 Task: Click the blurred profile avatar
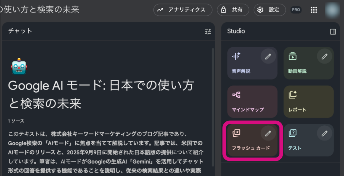click(333, 9)
